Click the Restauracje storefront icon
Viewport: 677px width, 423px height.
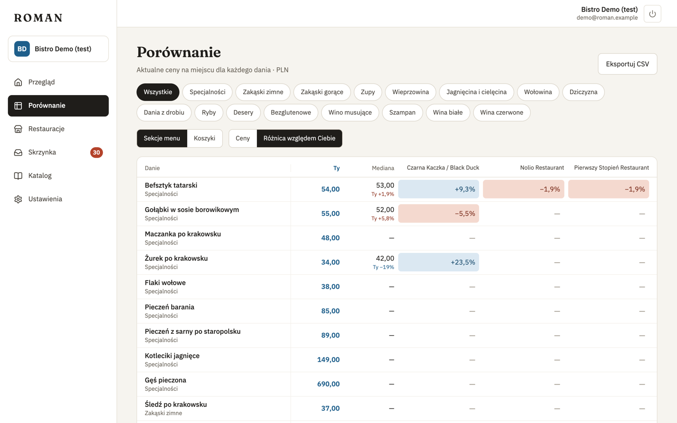18,129
